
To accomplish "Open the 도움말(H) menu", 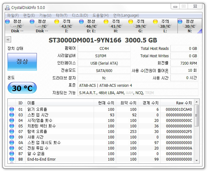I will [x=100, y=15].
